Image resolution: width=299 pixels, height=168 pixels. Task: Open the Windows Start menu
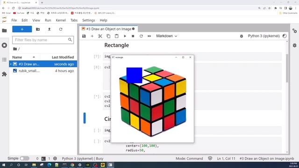(x=3, y=165)
